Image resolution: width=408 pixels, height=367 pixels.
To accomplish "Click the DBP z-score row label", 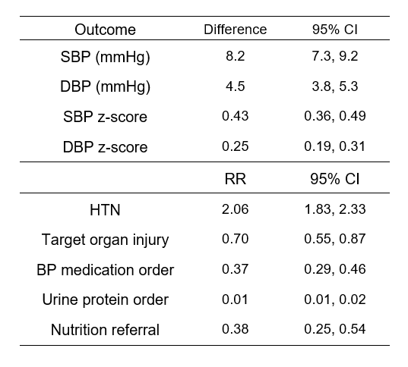I will [105, 147].
